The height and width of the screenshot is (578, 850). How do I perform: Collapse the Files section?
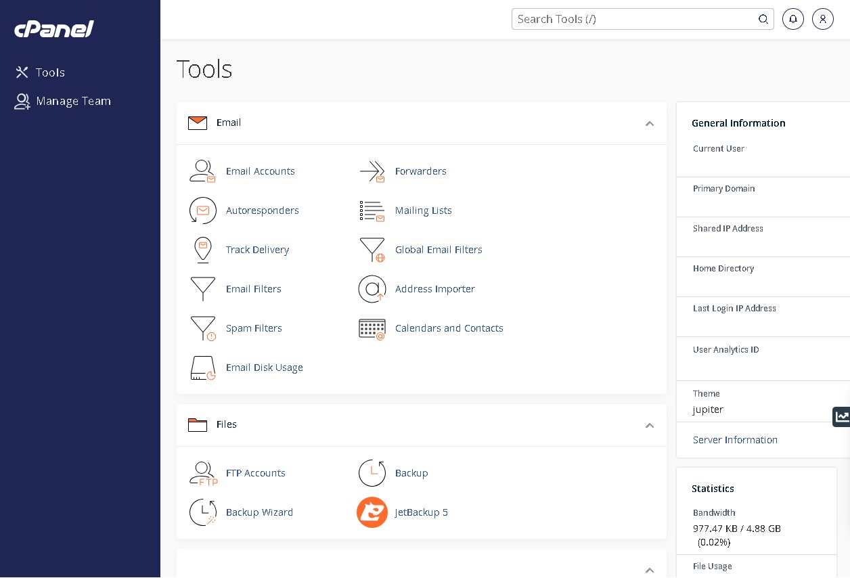pyautogui.click(x=650, y=426)
